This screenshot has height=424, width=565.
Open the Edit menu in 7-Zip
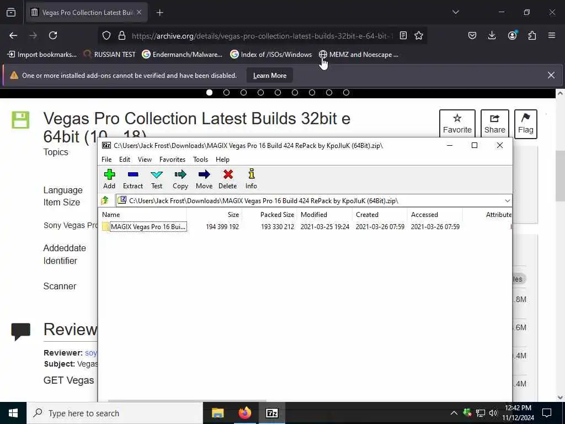125,160
